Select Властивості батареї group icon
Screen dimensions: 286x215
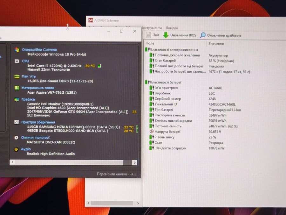(x=147, y=82)
